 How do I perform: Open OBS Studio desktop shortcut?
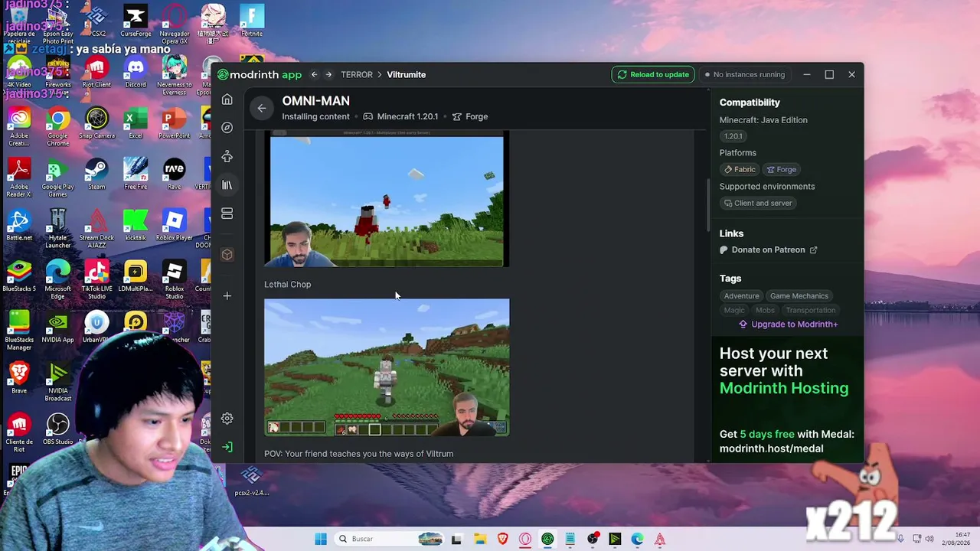click(57, 429)
